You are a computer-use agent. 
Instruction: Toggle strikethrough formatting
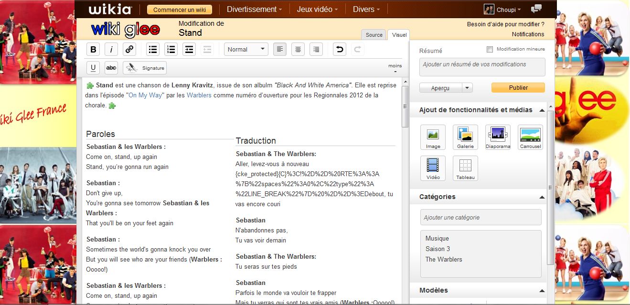point(111,68)
